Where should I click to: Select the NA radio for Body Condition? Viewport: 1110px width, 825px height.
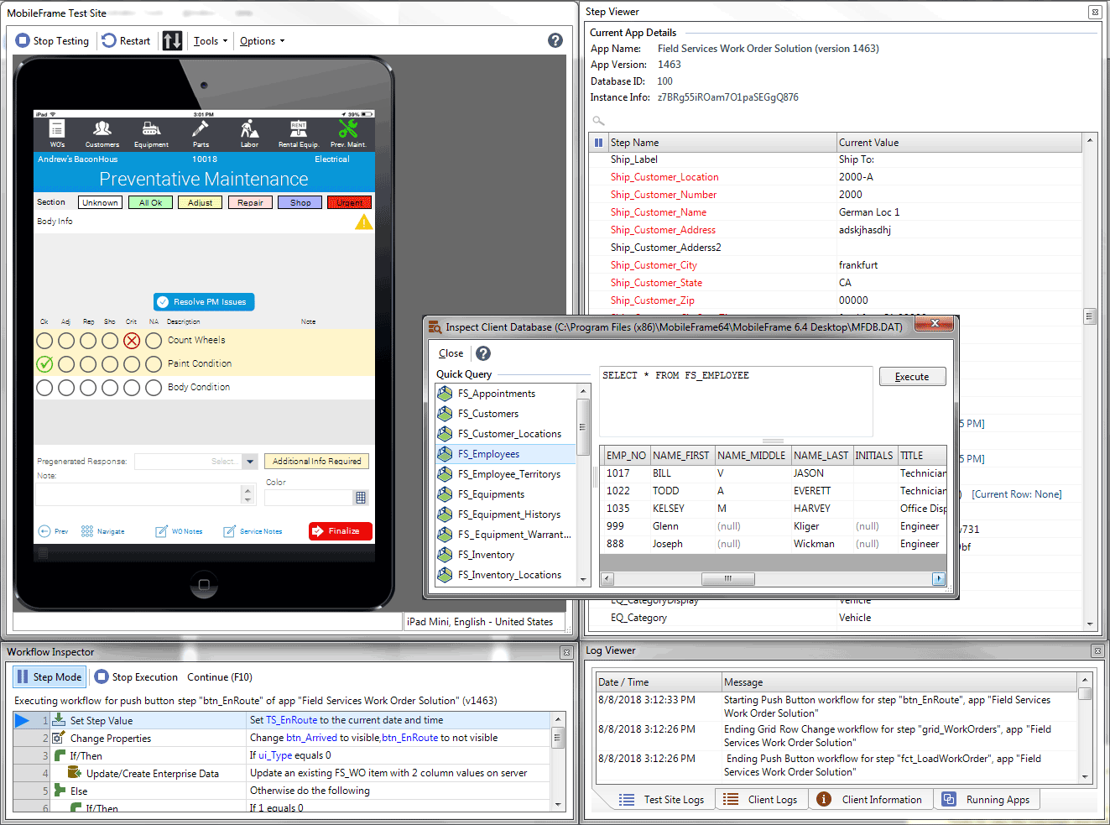(x=154, y=388)
